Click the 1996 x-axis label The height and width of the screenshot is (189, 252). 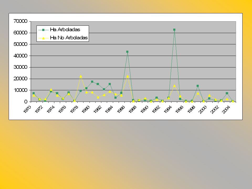point(180,109)
